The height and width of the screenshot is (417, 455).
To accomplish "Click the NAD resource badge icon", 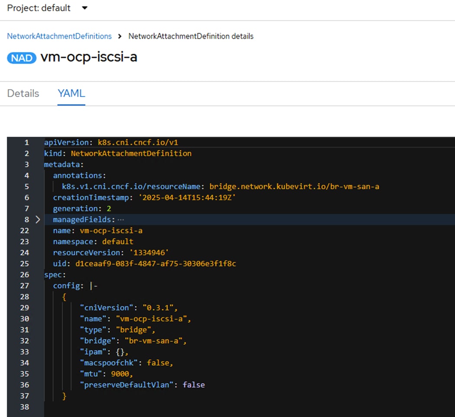I will (x=22, y=57).
